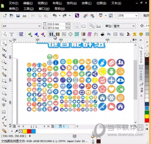Select the Crop tool

(x=4, y=55)
